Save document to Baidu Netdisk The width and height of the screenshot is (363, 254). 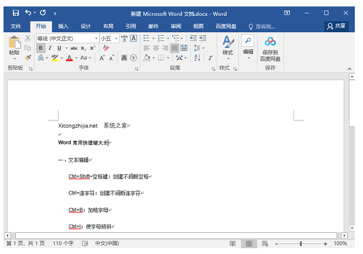pyautogui.click(x=270, y=49)
